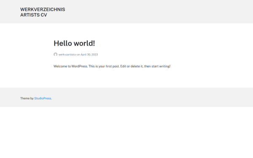Click the Welcome to WordPress paragraph text
Viewport: 253px width, 158px height.
point(112,66)
